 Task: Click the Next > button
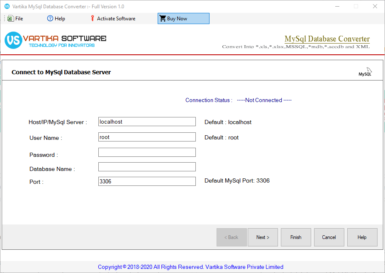(263, 237)
